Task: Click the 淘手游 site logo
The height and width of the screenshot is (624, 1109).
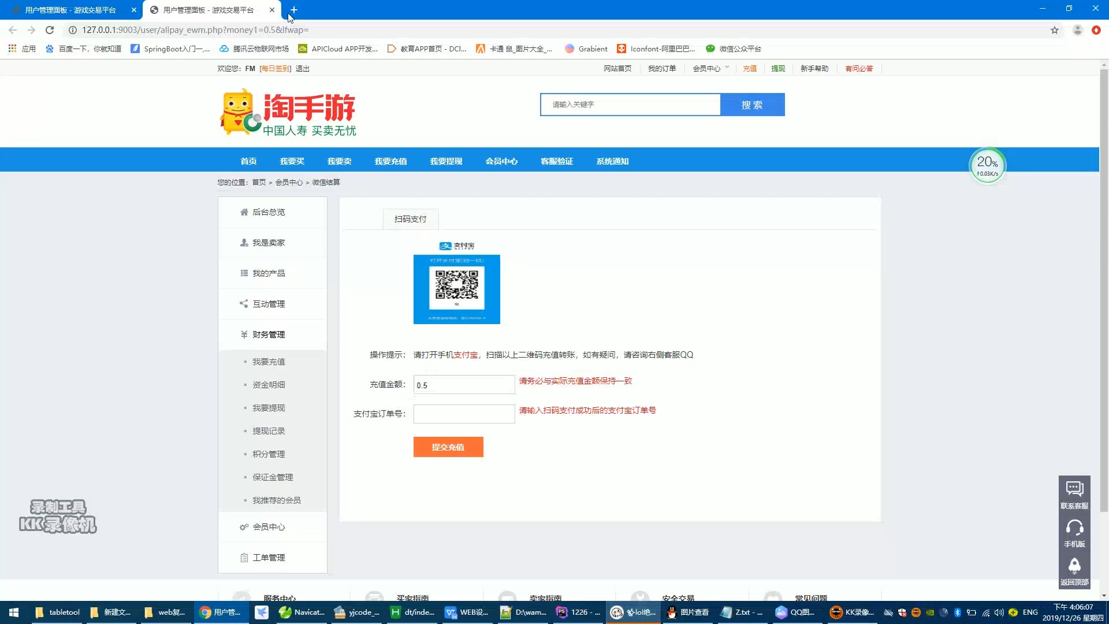Action: [x=288, y=112]
